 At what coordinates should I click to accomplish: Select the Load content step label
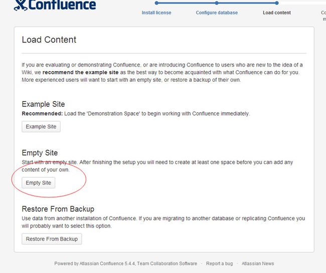[277, 13]
